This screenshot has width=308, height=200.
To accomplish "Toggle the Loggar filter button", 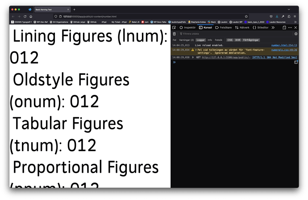I will click(x=201, y=40).
